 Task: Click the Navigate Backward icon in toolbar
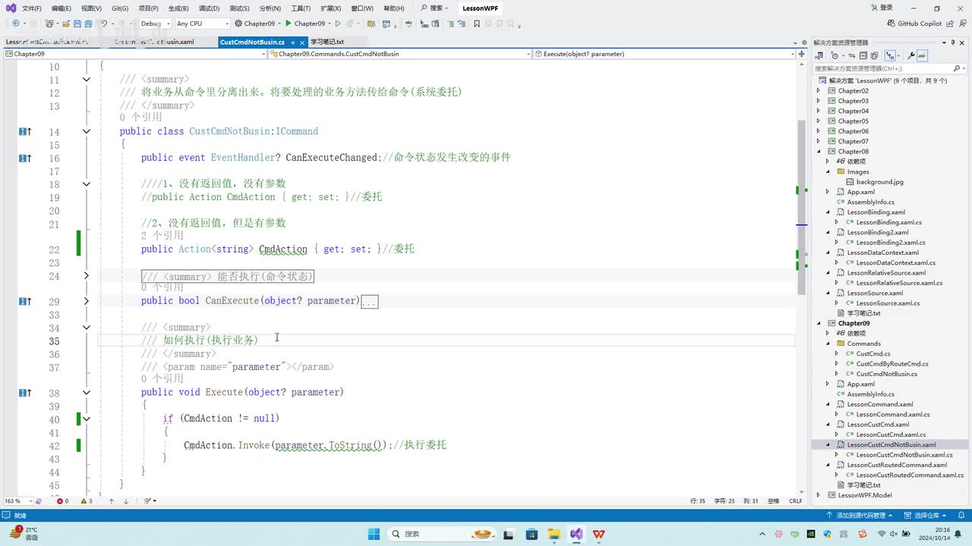[16, 24]
